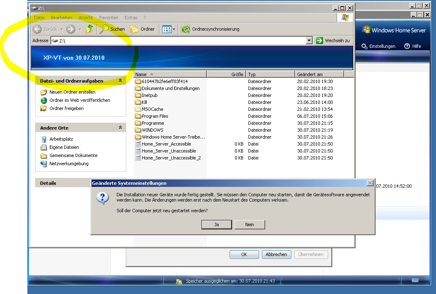Image resolution: width=436 pixels, height=294 pixels.
Task: Open Hilfe in Windows Home Server
Action: coord(413,46)
